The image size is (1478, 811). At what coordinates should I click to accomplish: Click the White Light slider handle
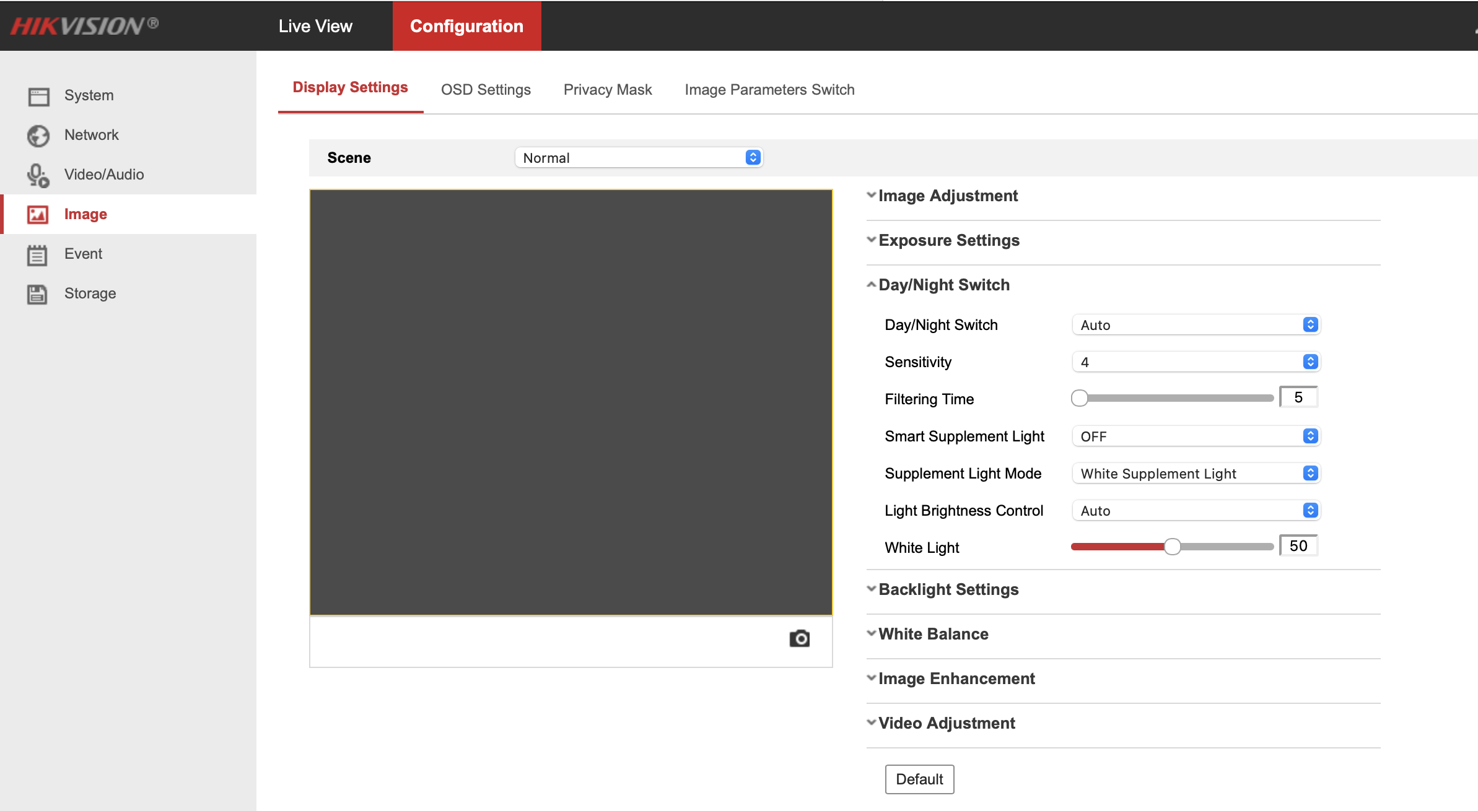(x=1172, y=547)
